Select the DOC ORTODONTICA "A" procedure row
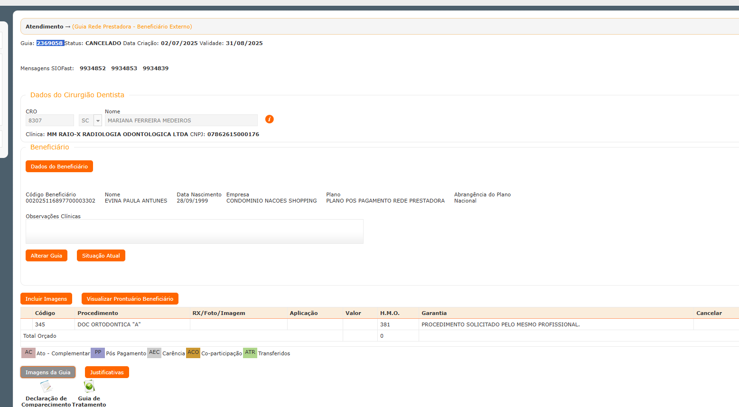This screenshot has height=407, width=739. pos(109,324)
